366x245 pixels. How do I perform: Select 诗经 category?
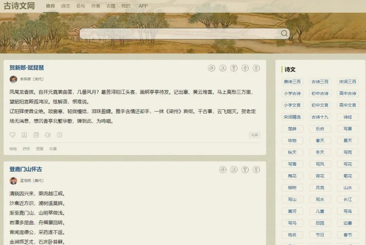point(348,117)
